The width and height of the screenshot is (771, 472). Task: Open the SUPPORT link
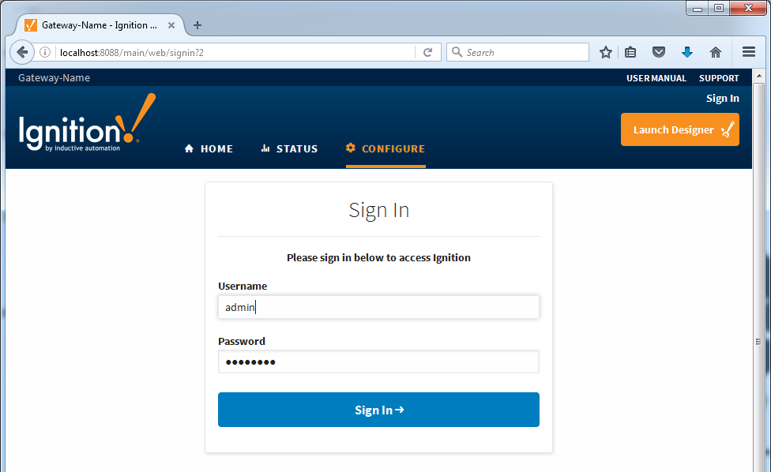(x=719, y=78)
